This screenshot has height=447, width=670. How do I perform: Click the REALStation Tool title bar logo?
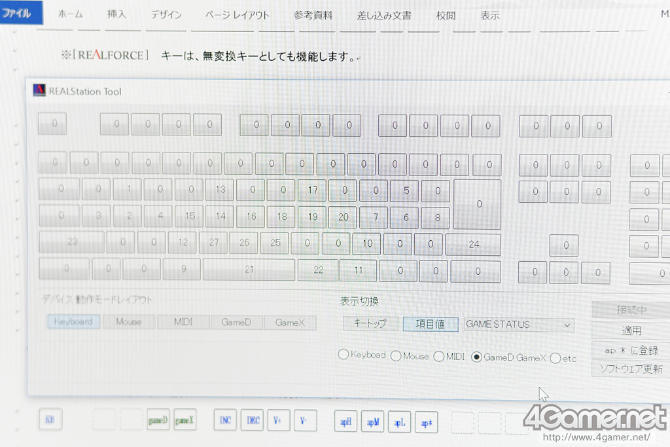pos(39,90)
